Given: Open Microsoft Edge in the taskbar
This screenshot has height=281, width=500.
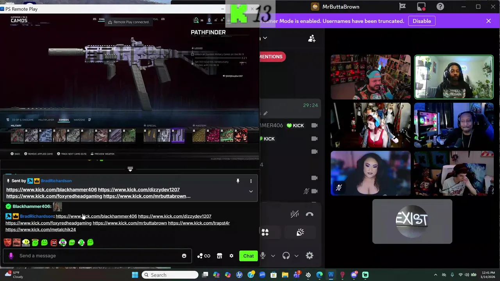Looking at the screenshot, I should click(320, 275).
